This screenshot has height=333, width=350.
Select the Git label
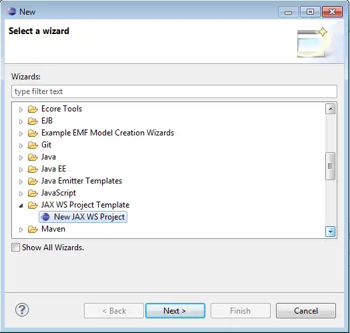47,145
